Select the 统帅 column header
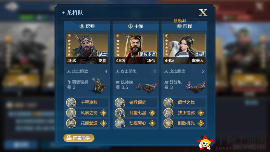The height and width of the screenshot is (152, 270). coord(87,26)
